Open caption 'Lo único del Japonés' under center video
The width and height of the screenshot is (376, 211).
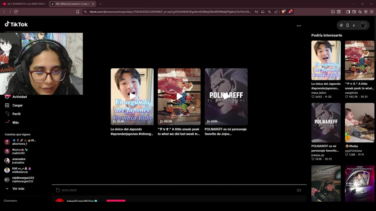pos(132,132)
